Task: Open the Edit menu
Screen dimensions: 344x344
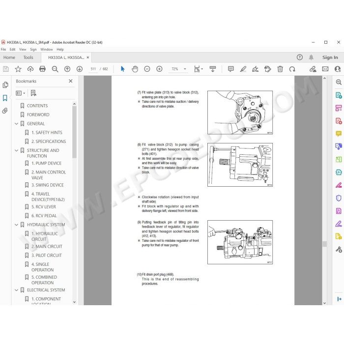Action: (x=12, y=49)
